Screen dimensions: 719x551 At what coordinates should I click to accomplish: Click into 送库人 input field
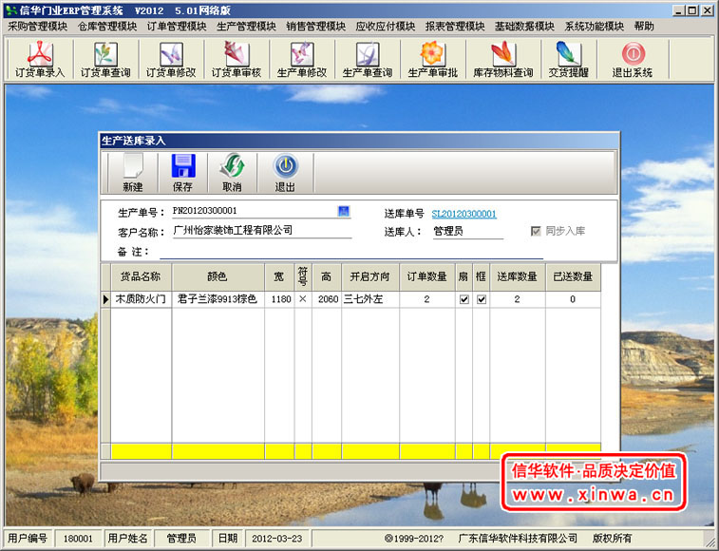(x=467, y=231)
